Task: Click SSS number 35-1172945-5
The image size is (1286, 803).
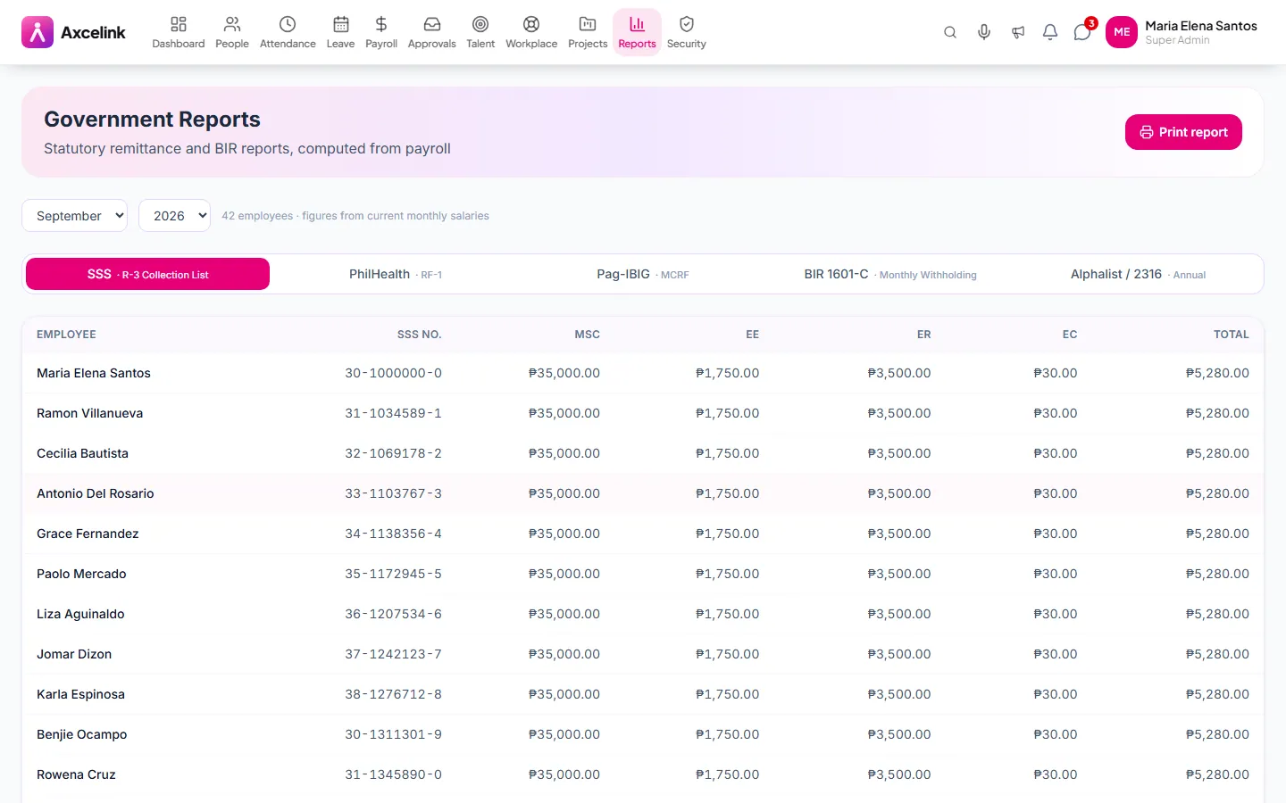Action: (x=393, y=574)
